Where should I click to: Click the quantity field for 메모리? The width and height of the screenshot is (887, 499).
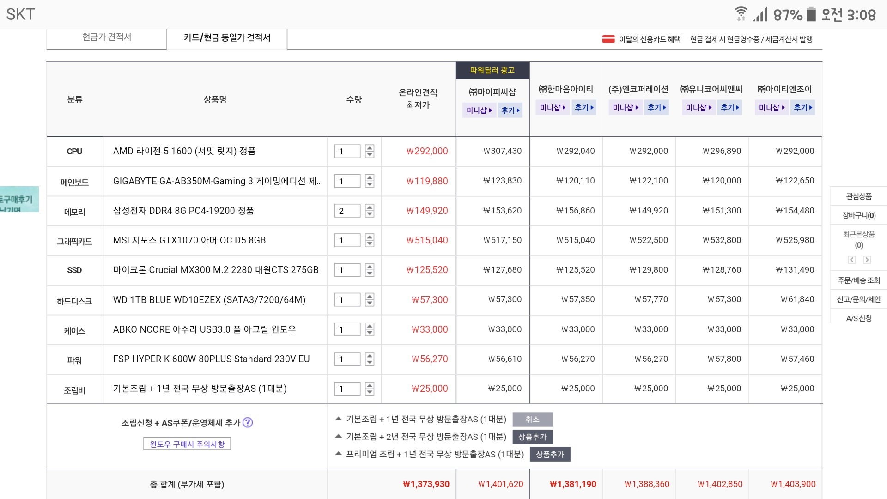tap(347, 211)
